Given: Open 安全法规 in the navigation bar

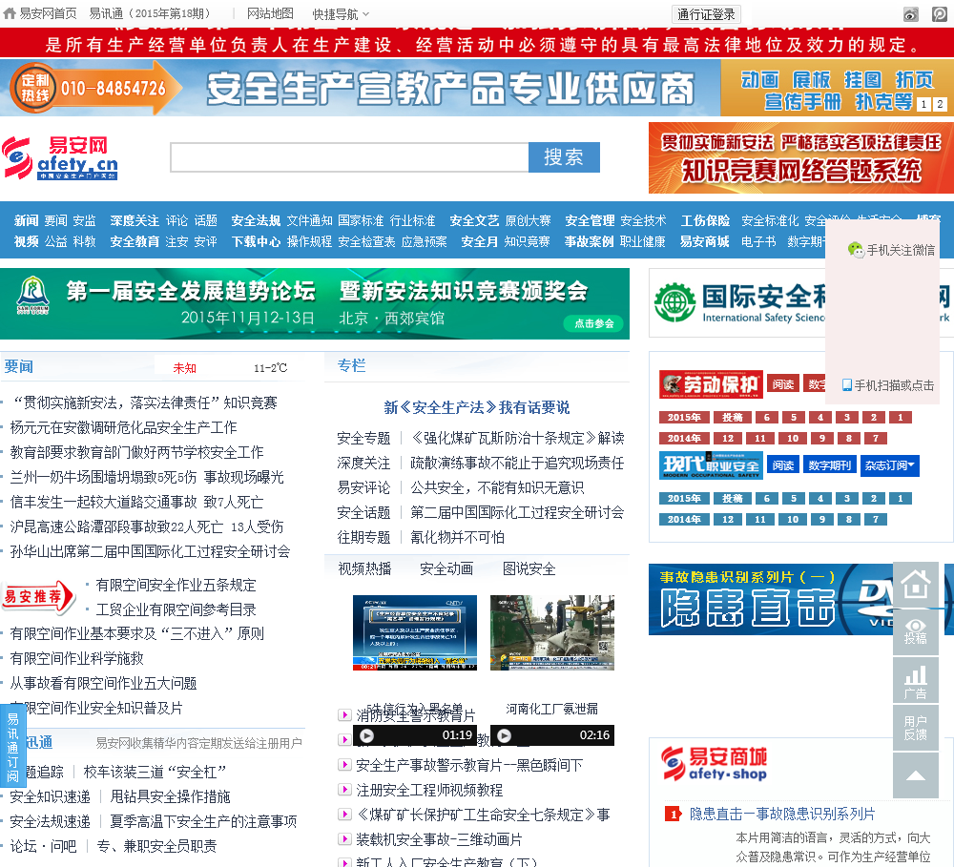Looking at the screenshot, I should (x=256, y=220).
